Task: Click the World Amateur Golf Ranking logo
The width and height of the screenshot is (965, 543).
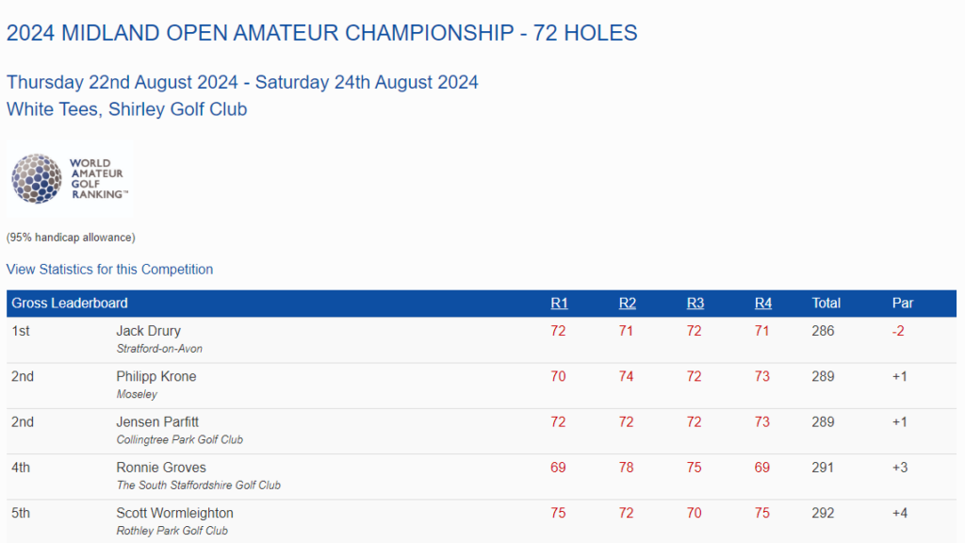Action: [x=70, y=178]
